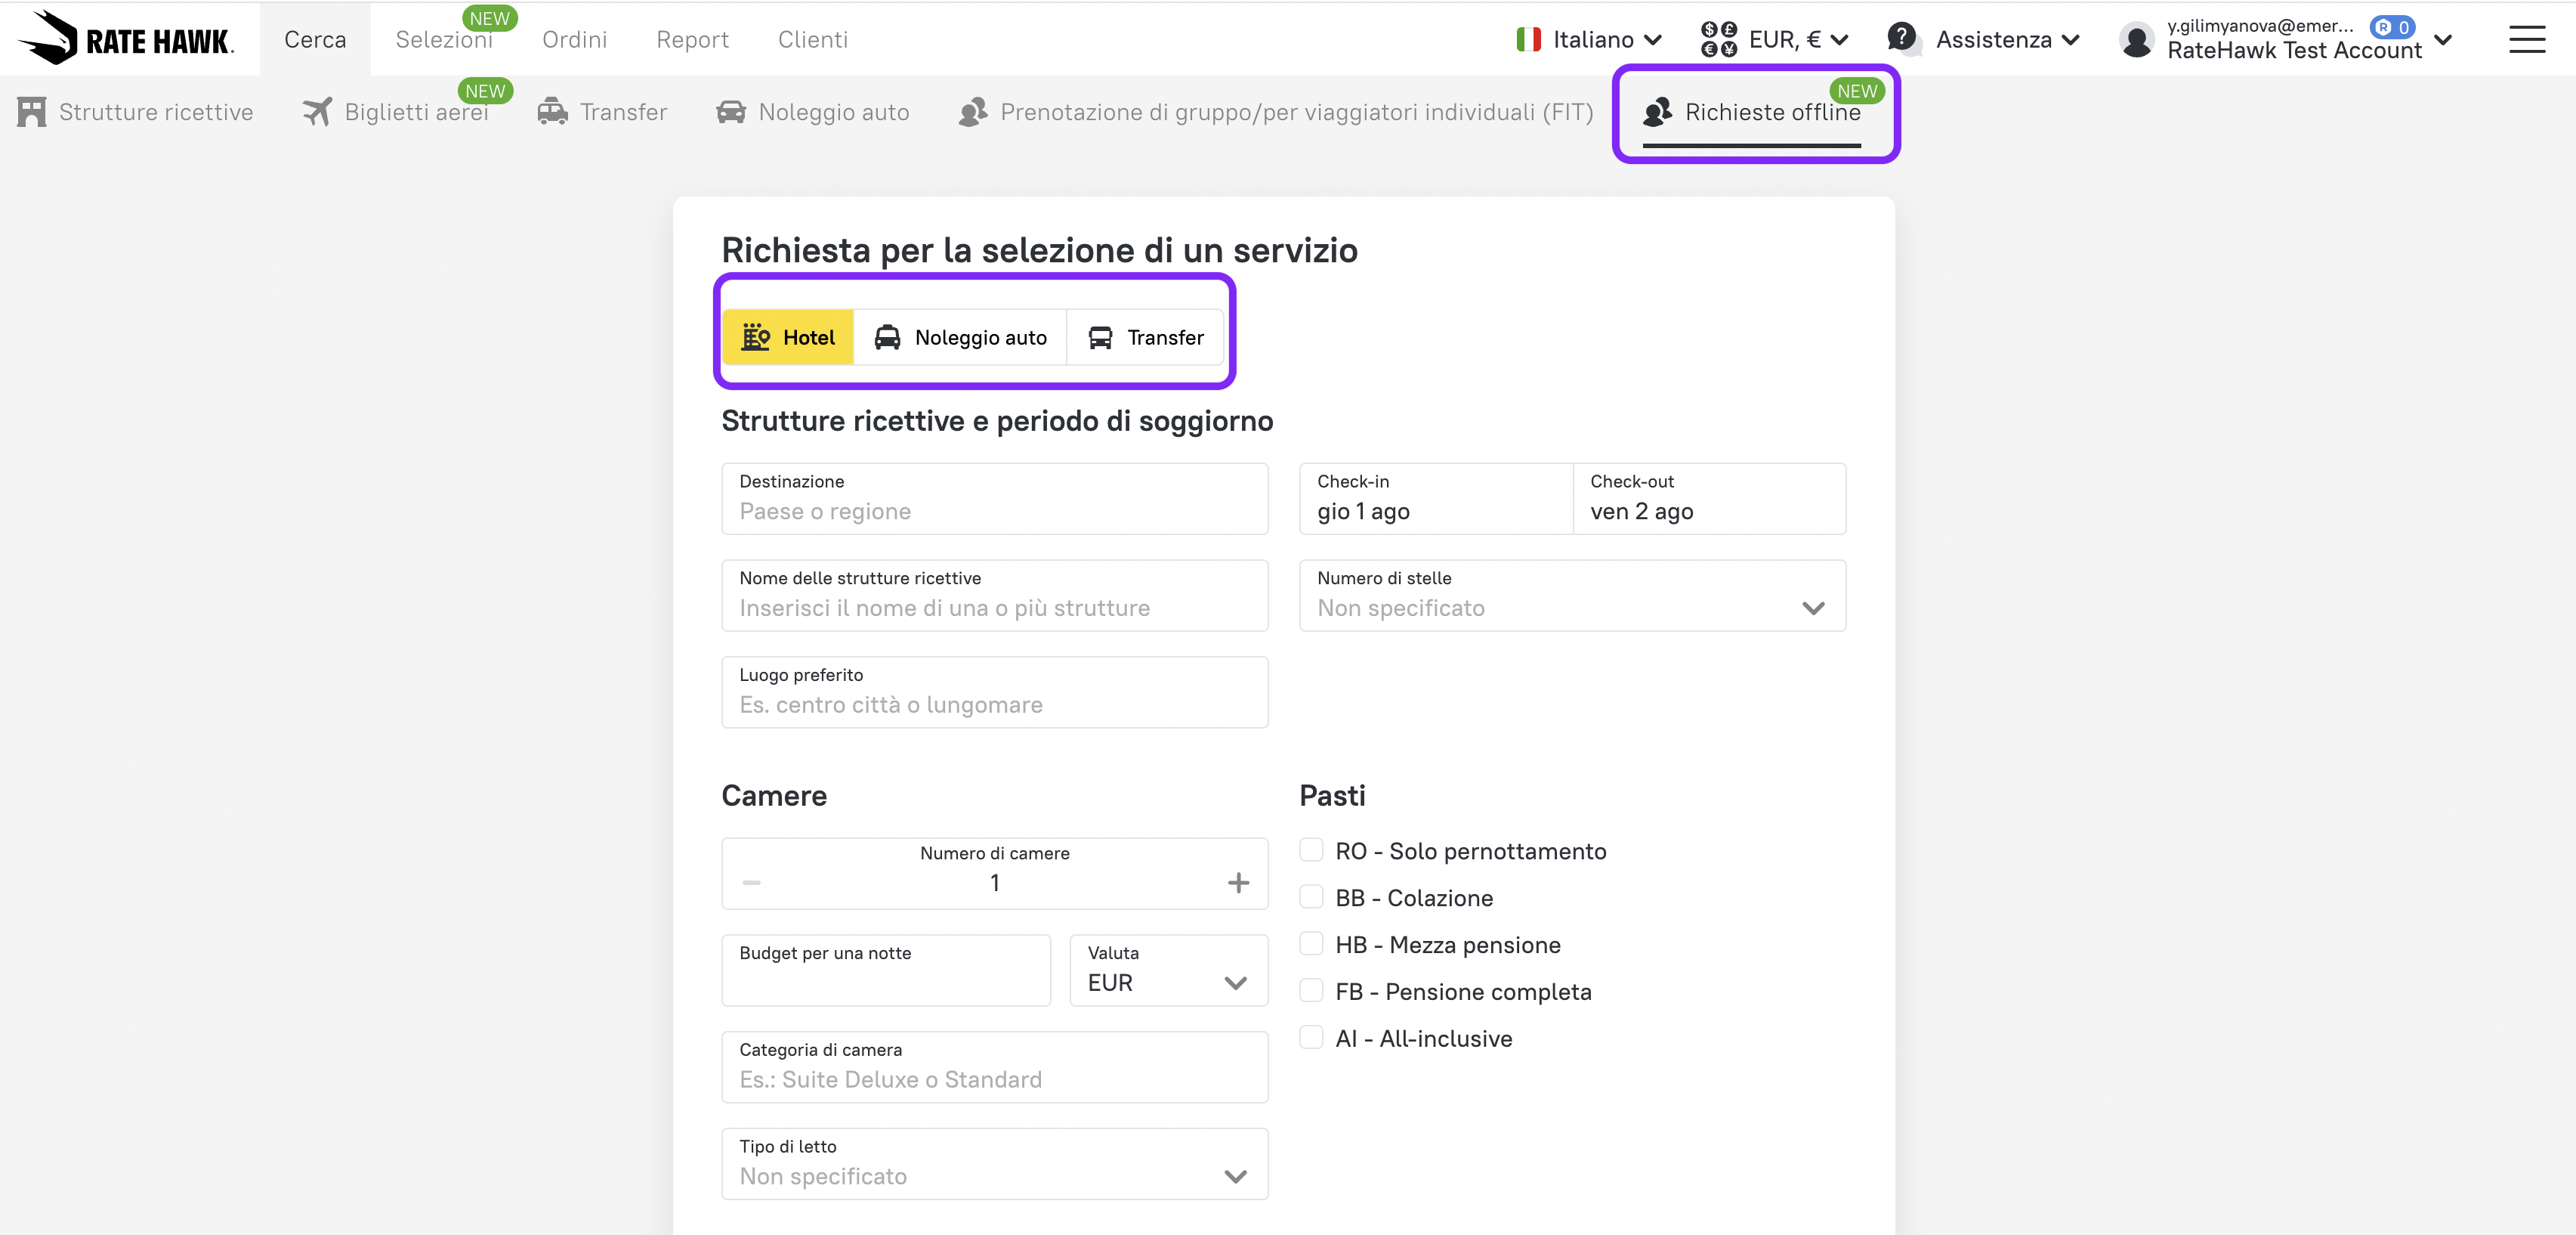Image resolution: width=2576 pixels, height=1235 pixels.
Task: Click the Strutture ricettive building icon
Action: 32,112
